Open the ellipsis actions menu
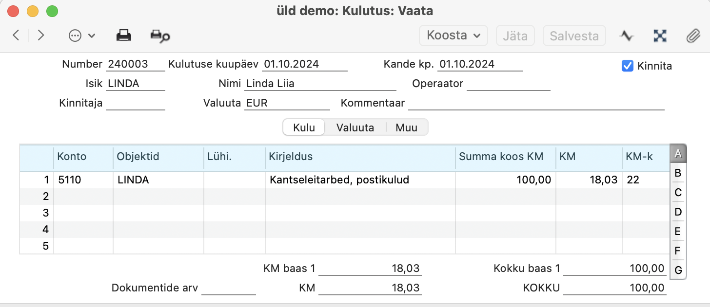710x307 pixels. click(81, 36)
